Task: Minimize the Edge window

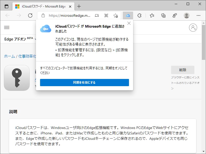Action: [x=176, y=4]
